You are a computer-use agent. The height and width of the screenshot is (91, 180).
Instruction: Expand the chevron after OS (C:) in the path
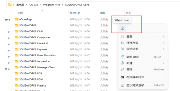point(40,5)
